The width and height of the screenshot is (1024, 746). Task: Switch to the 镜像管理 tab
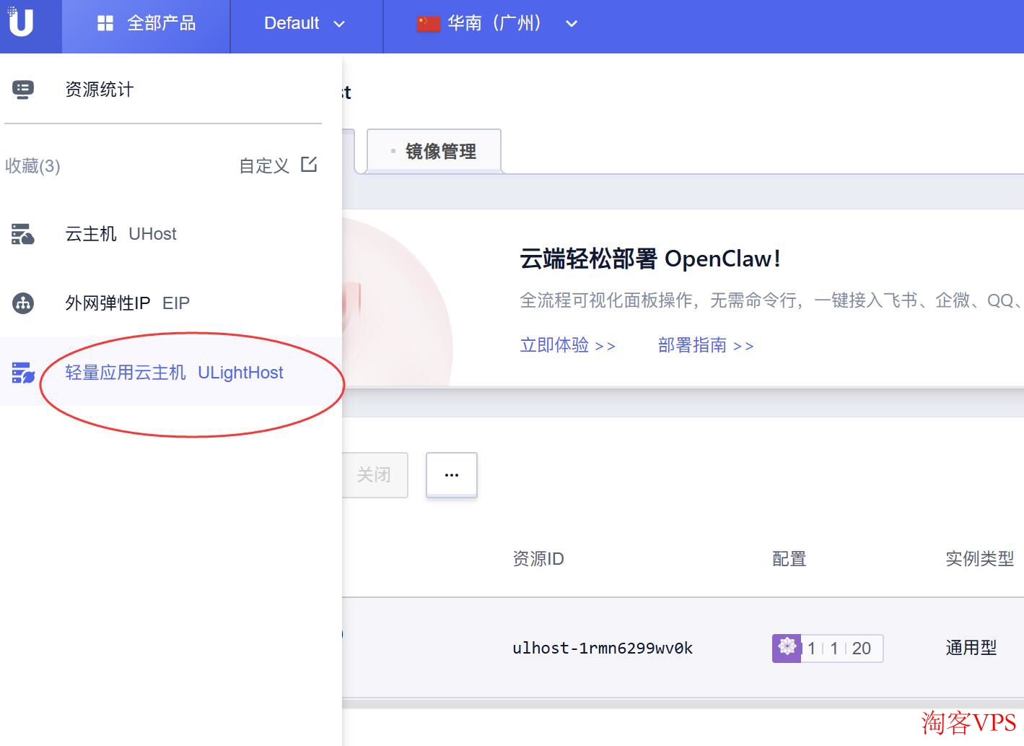pos(434,151)
